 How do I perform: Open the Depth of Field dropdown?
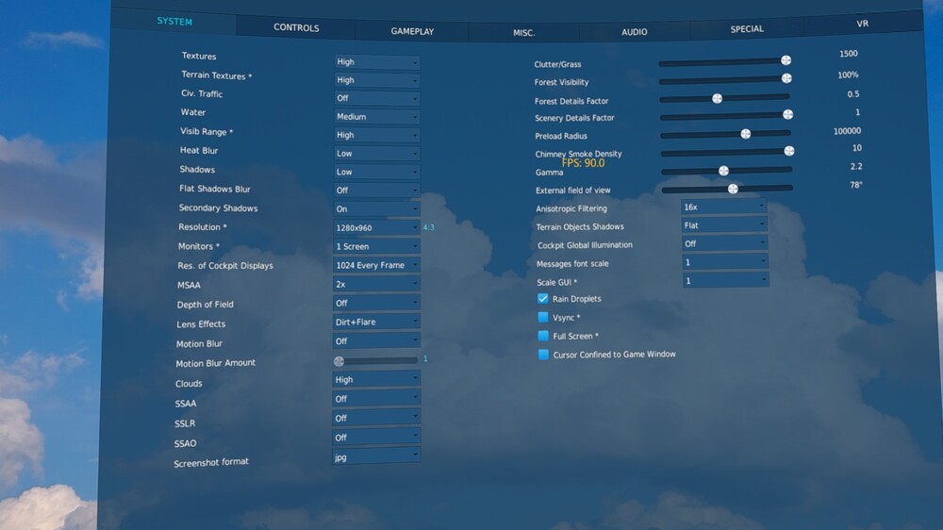tap(376, 304)
